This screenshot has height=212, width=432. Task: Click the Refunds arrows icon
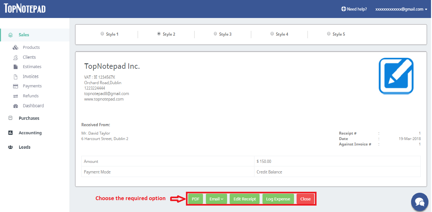(x=15, y=96)
